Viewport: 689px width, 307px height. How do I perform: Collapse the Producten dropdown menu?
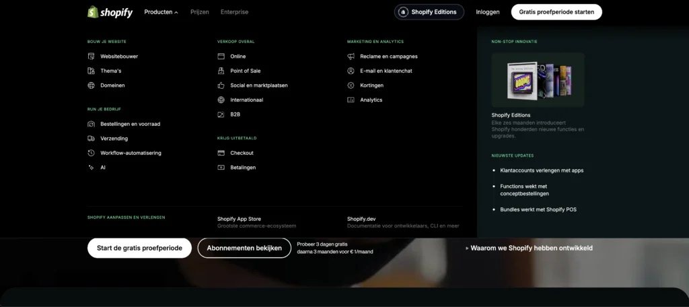point(161,12)
